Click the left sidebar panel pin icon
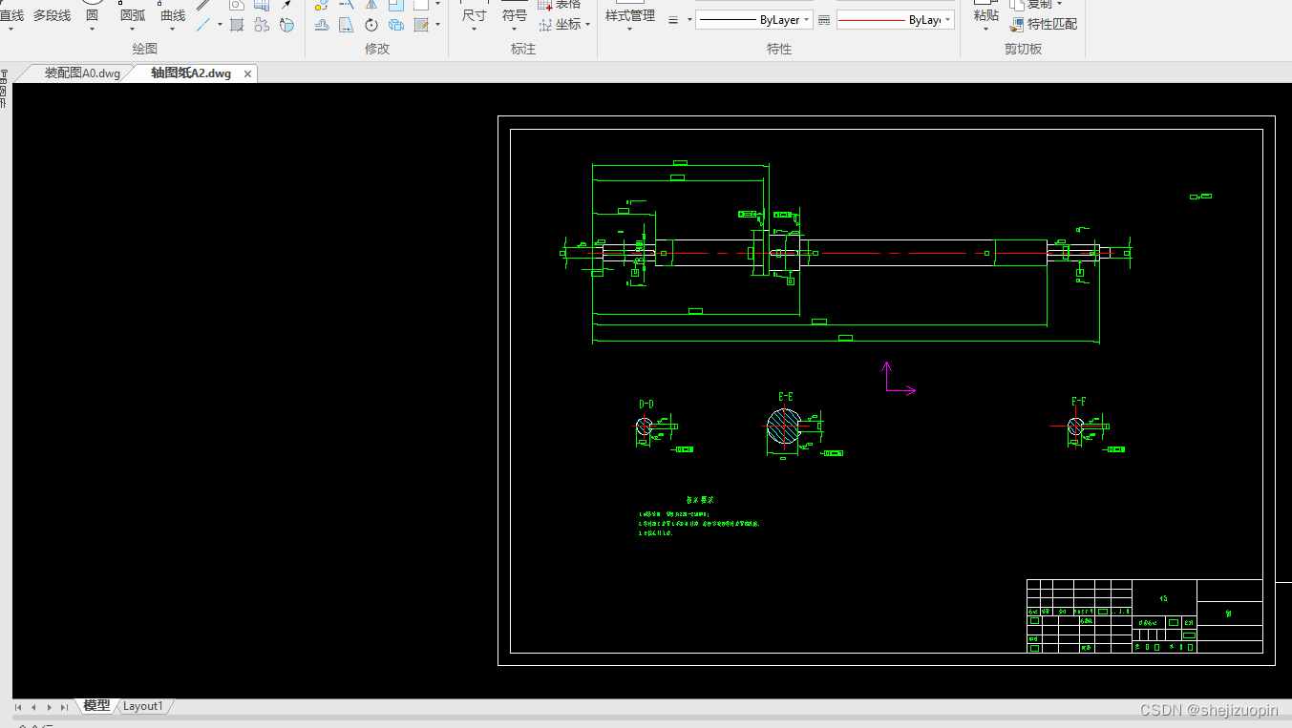The width and height of the screenshot is (1292, 728). (4, 74)
